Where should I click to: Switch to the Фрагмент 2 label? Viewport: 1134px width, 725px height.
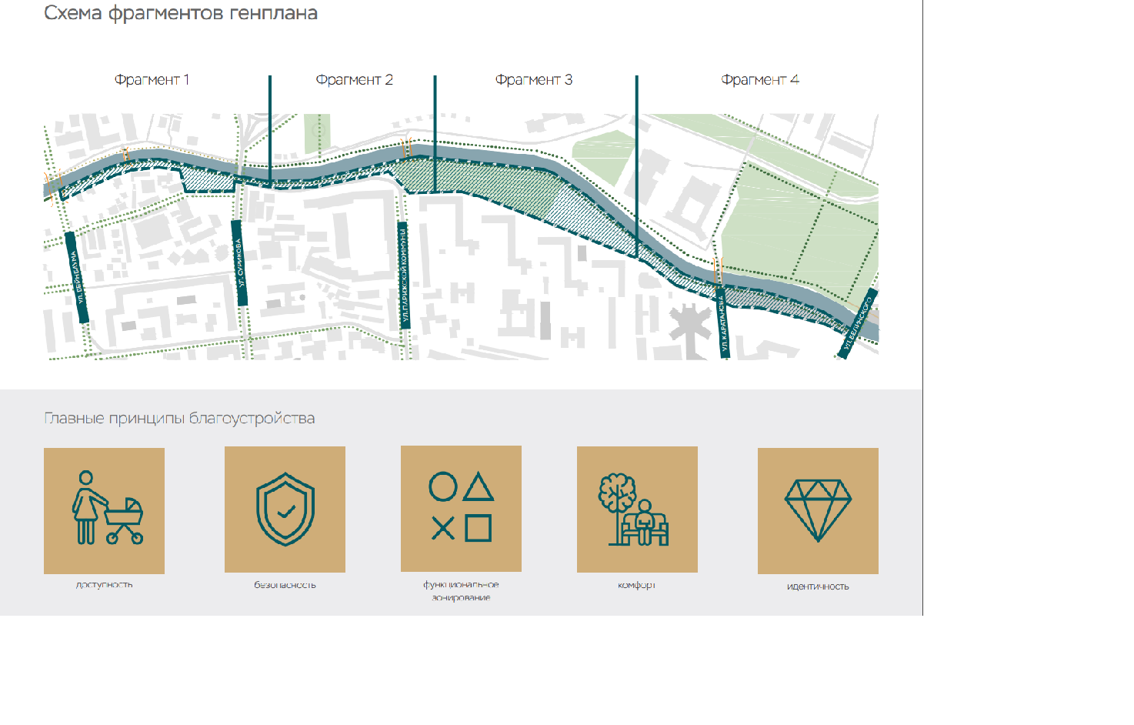tap(354, 80)
